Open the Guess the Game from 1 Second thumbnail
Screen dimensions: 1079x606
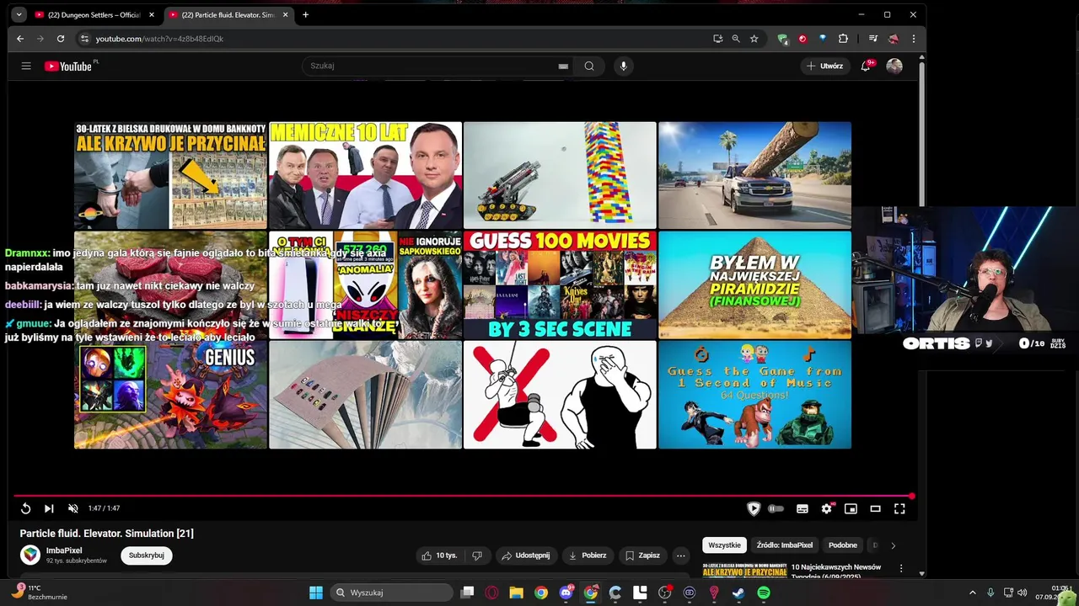point(754,395)
